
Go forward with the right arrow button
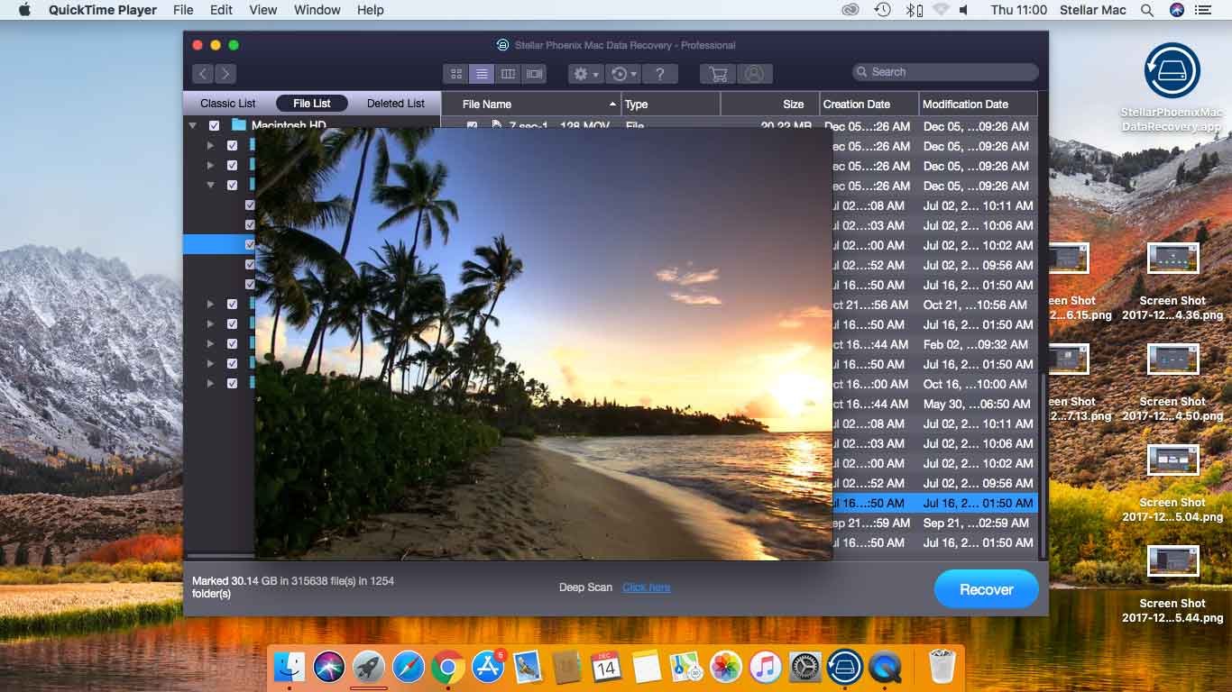pyautogui.click(x=225, y=74)
